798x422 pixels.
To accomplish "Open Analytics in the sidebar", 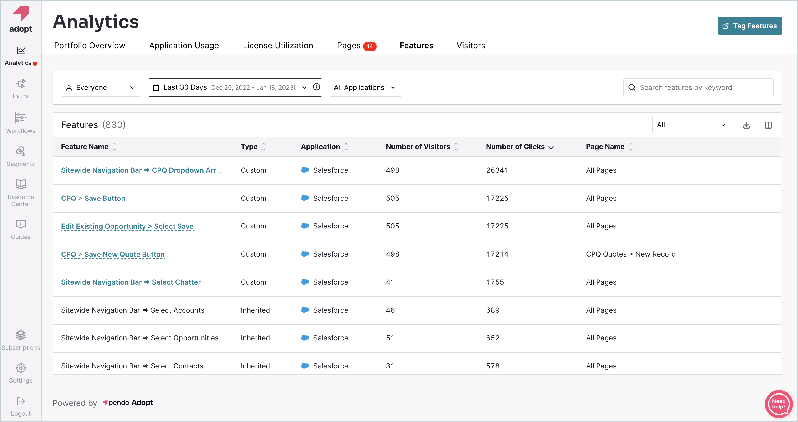I will (x=21, y=56).
